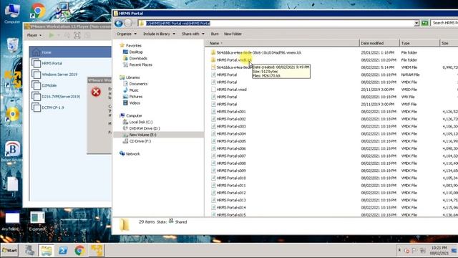Click the Back arrow in Explorer
The width and height of the screenshot is (458, 258).
(x=119, y=23)
